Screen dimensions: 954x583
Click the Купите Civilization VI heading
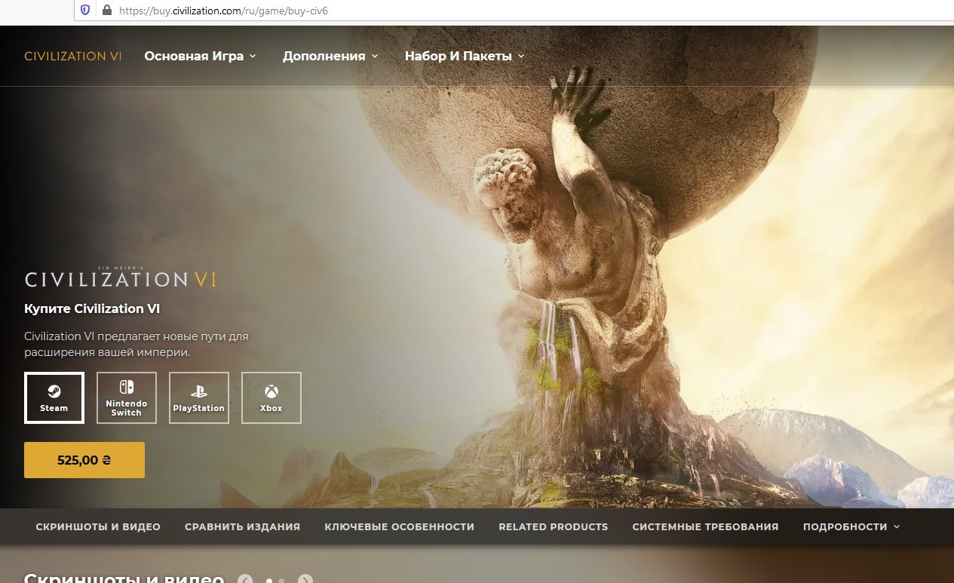[92, 309]
